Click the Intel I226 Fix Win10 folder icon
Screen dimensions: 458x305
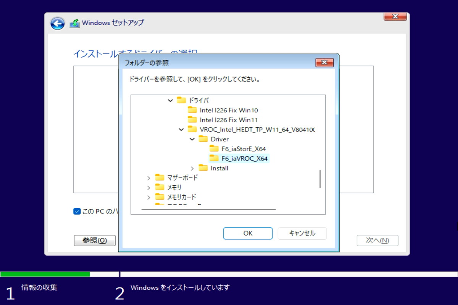(192, 110)
